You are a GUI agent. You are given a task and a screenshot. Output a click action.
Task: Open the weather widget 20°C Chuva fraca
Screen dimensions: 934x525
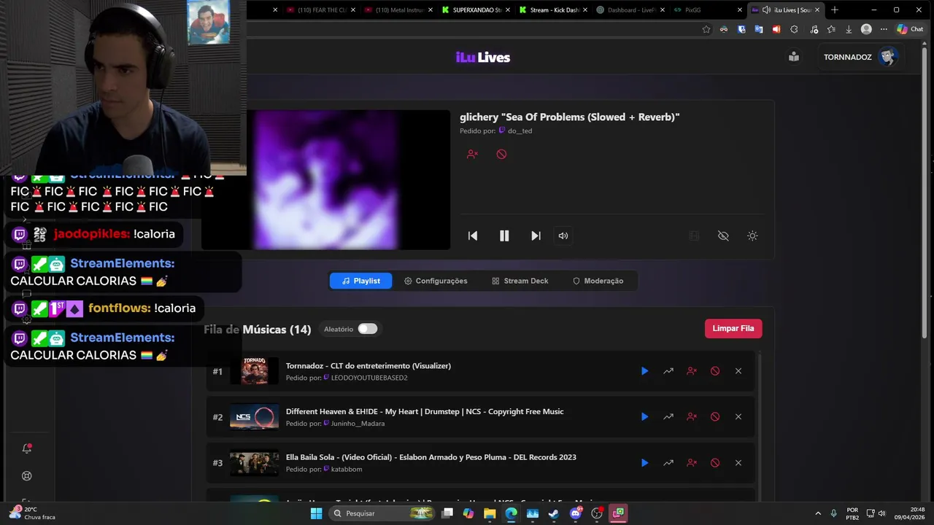pyautogui.click(x=32, y=513)
